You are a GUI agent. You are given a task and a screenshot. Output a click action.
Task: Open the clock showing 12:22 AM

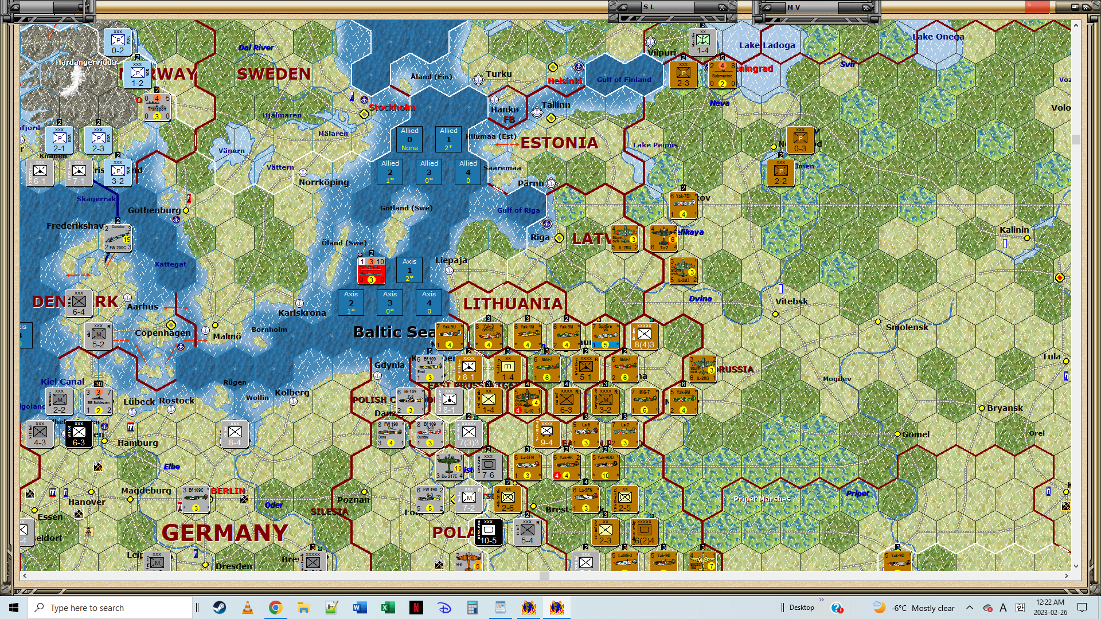[x=1050, y=608]
